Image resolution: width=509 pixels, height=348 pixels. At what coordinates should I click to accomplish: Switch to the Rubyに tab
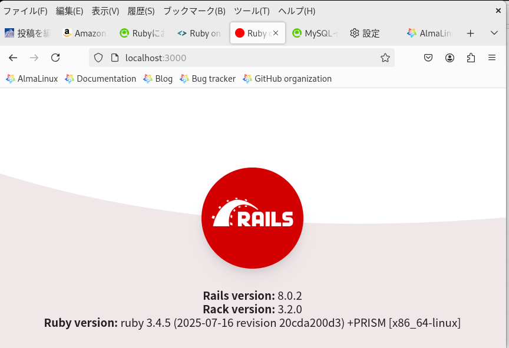pyautogui.click(x=143, y=33)
